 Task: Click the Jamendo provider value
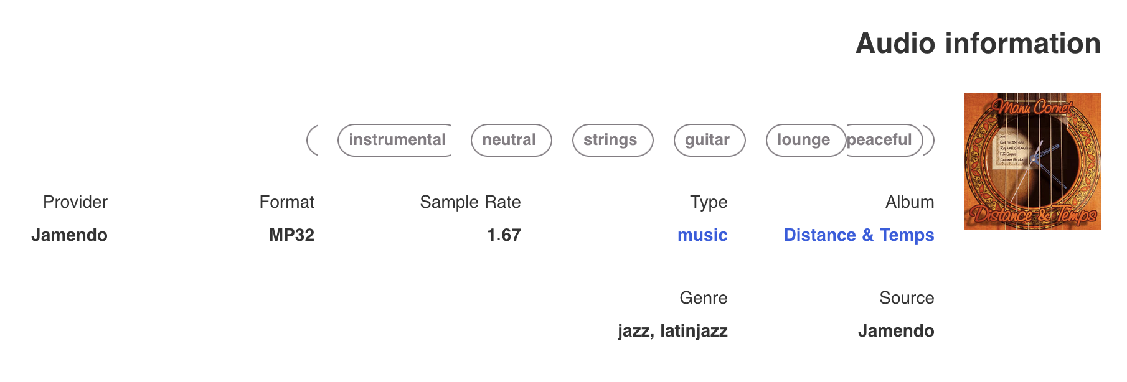click(x=69, y=235)
